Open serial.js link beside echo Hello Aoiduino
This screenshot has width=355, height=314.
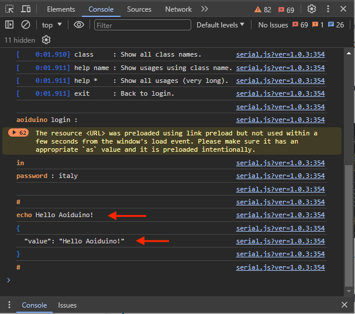click(x=280, y=215)
